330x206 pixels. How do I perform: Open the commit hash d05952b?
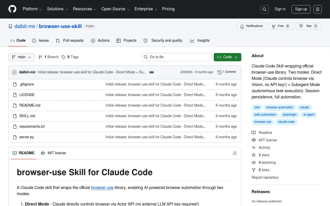[186, 72]
